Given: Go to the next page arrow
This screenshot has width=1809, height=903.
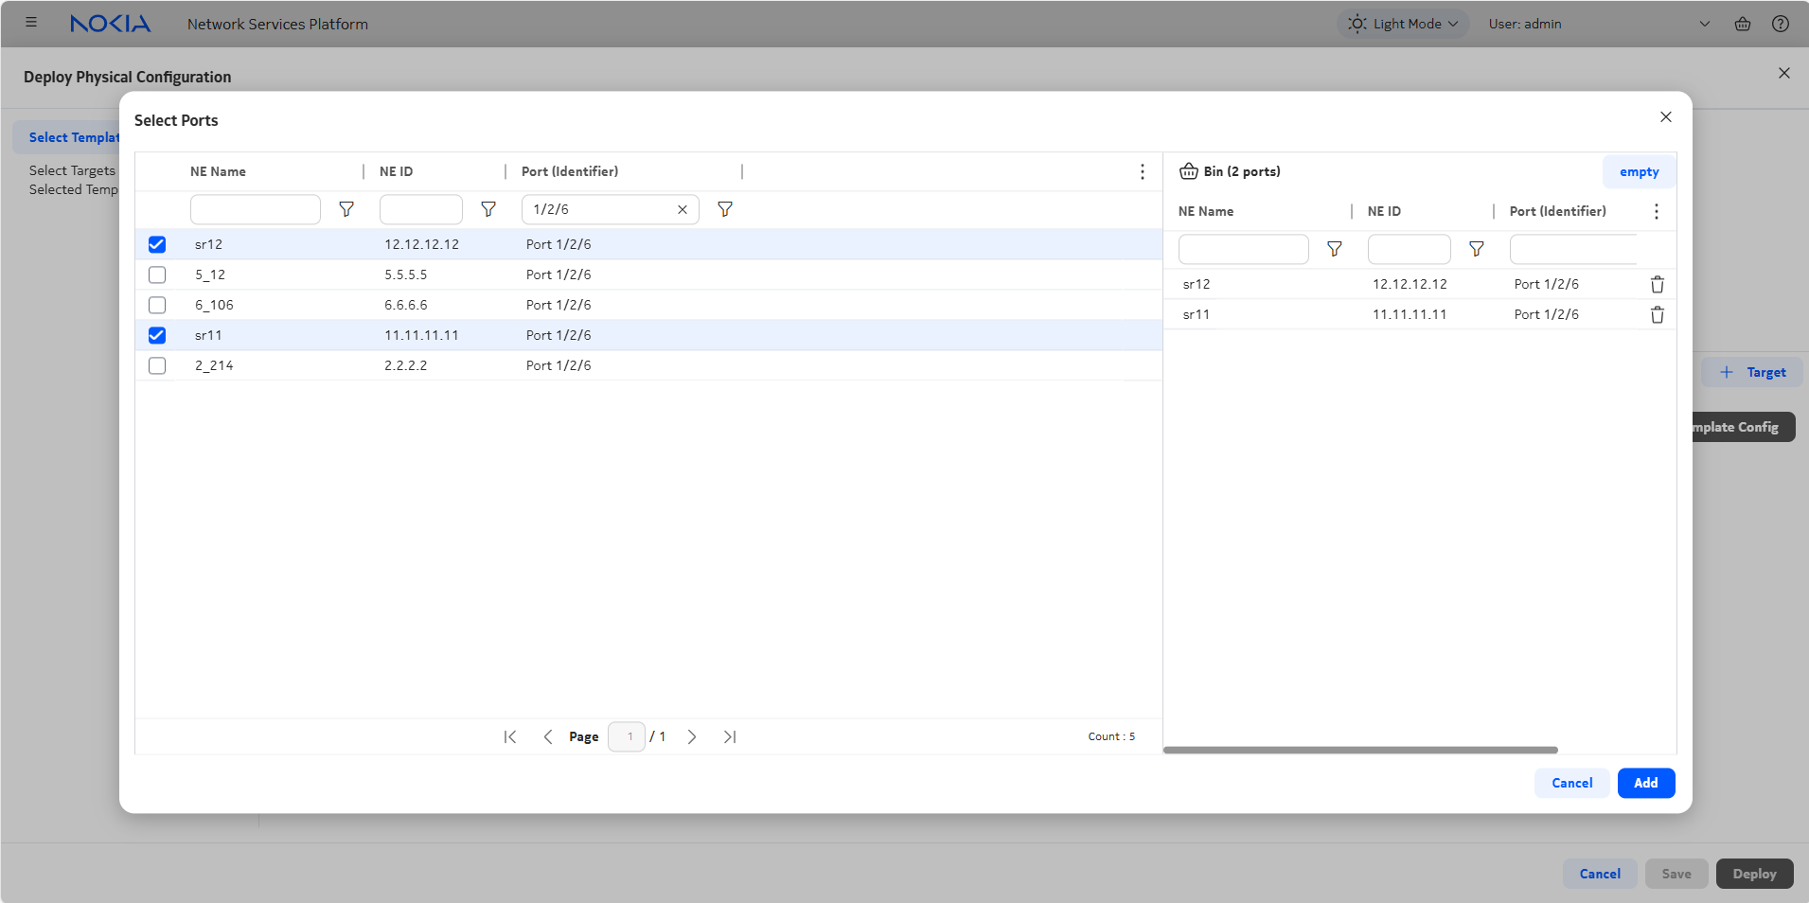Looking at the screenshot, I should pos(692,736).
